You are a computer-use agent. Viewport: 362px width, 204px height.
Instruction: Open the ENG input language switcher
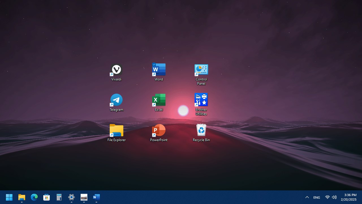coord(317,197)
